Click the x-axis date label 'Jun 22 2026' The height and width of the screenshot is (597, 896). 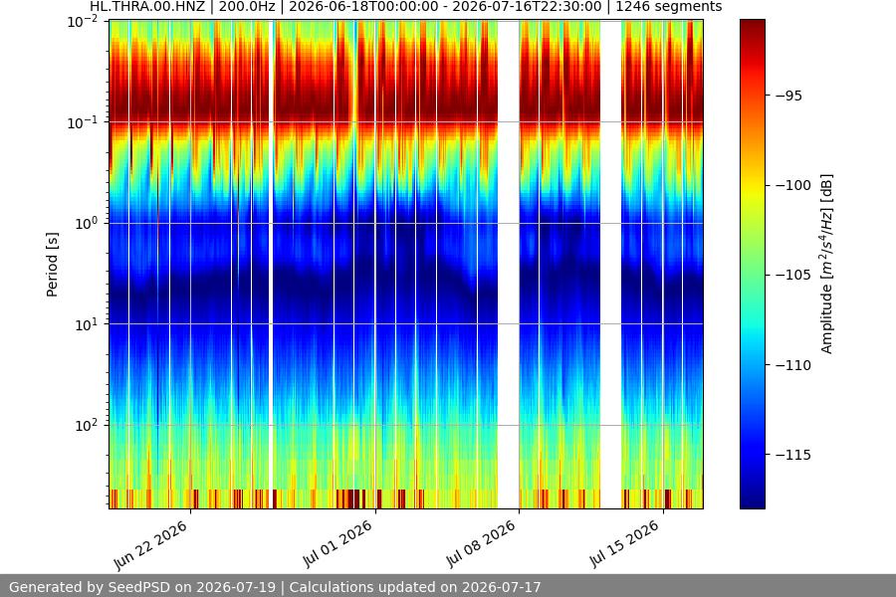click(150, 545)
